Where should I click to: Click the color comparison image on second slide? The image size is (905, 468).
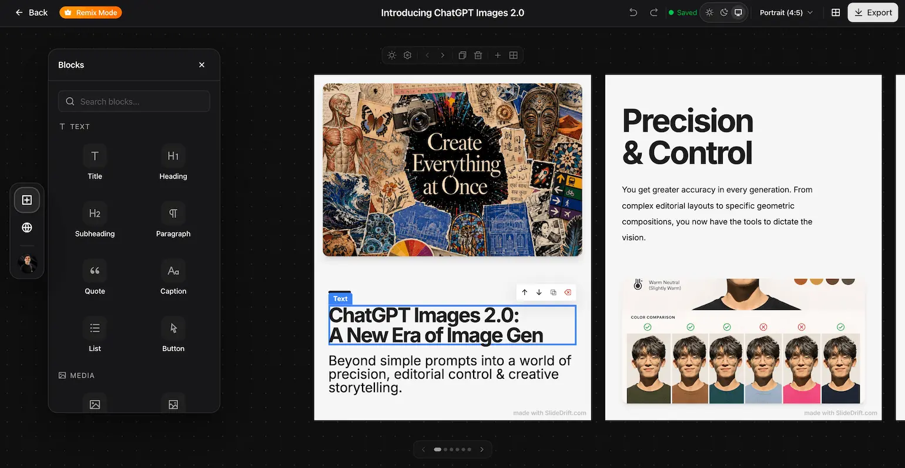743,341
